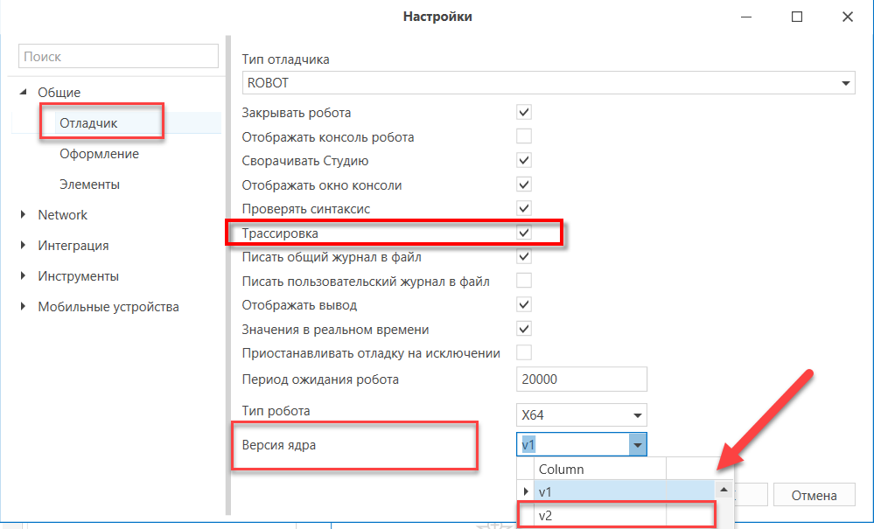Open the Тип отладчика dropdown arrow
874x529 pixels.
pos(846,83)
